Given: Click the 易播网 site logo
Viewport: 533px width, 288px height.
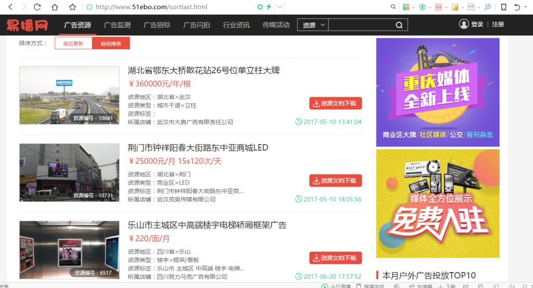Looking at the screenshot, I should [28, 25].
